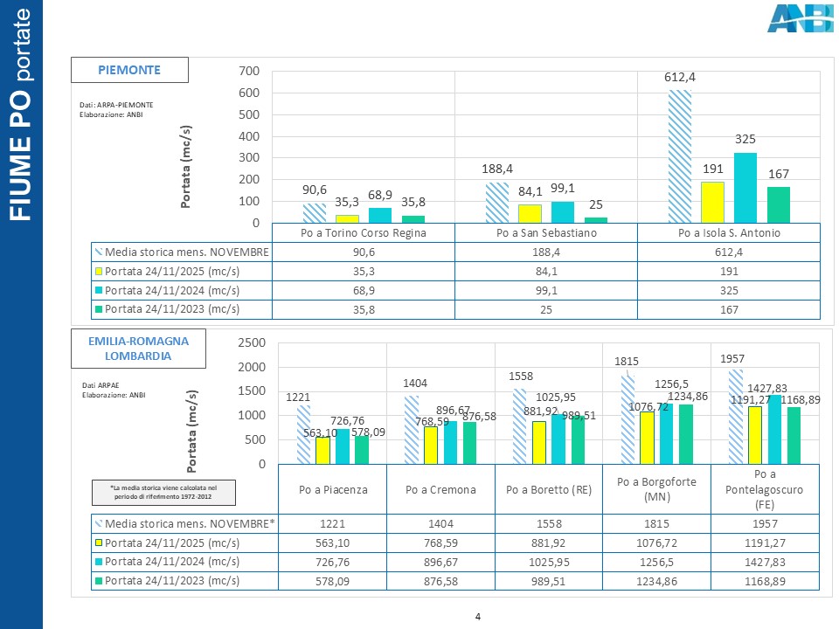Click the ANBI logo in the corner
The image size is (839, 629).
point(799,17)
